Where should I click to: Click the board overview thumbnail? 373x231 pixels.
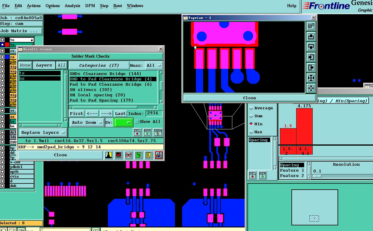[314, 208]
